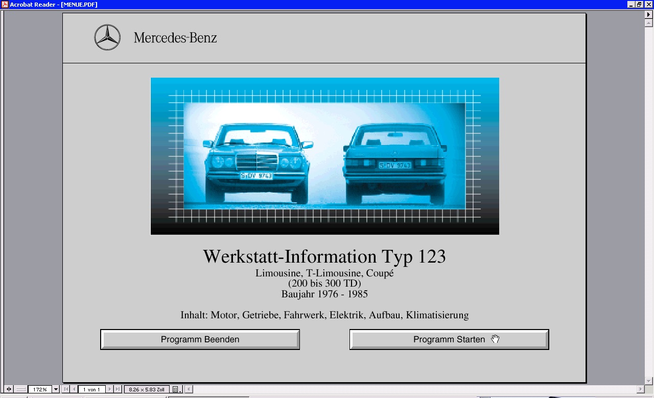Viewport: 654px width, 398px height.
Task: Click the Acrobat Reader title bar icon
Action: pyautogui.click(x=5, y=4)
